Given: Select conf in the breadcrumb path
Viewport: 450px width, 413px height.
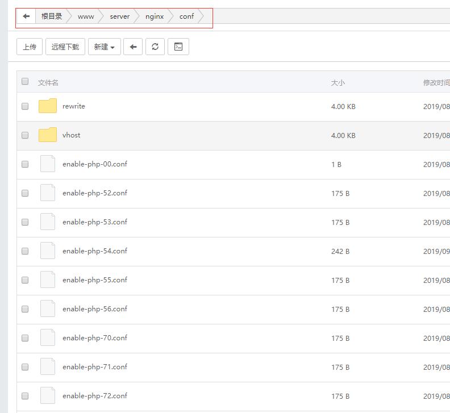Looking at the screenshot, I should 186,16.
